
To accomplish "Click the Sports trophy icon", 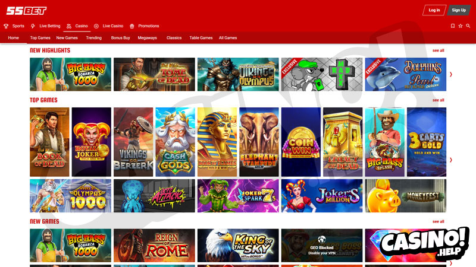I will pyautogui.click(x=6, y=26).
